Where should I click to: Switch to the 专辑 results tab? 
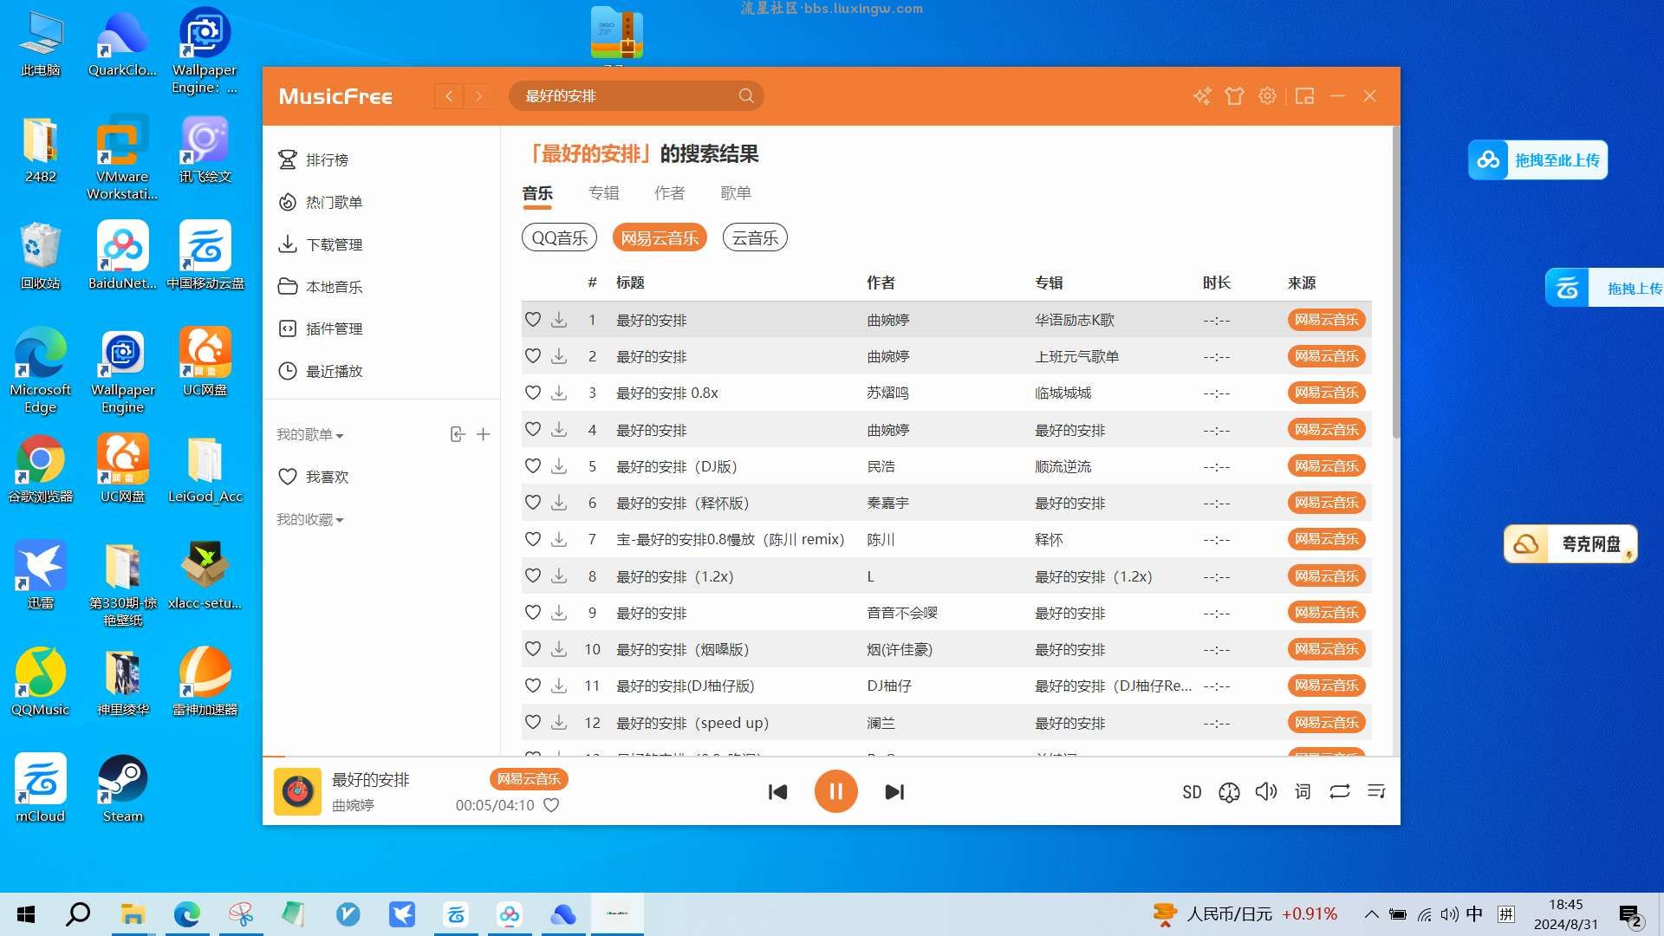click(x=603, y=193)
